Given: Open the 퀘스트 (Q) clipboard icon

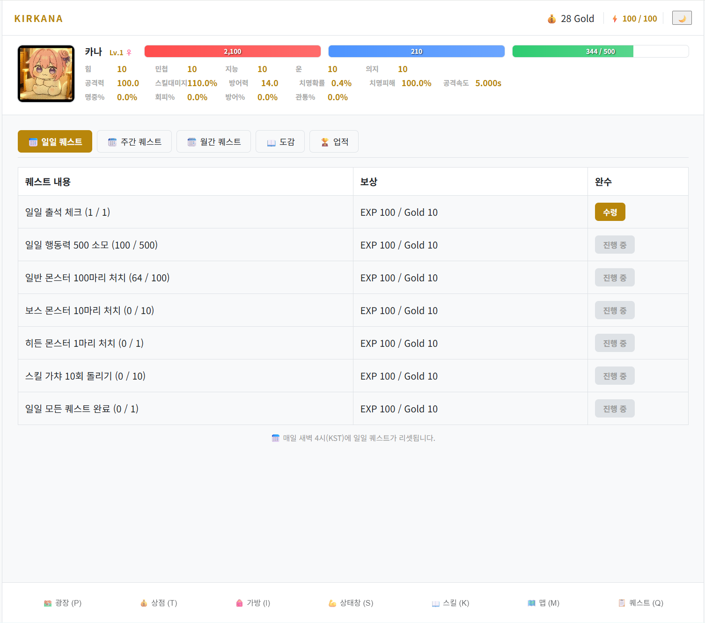Looking at the screenshot, I should (622, 603).
